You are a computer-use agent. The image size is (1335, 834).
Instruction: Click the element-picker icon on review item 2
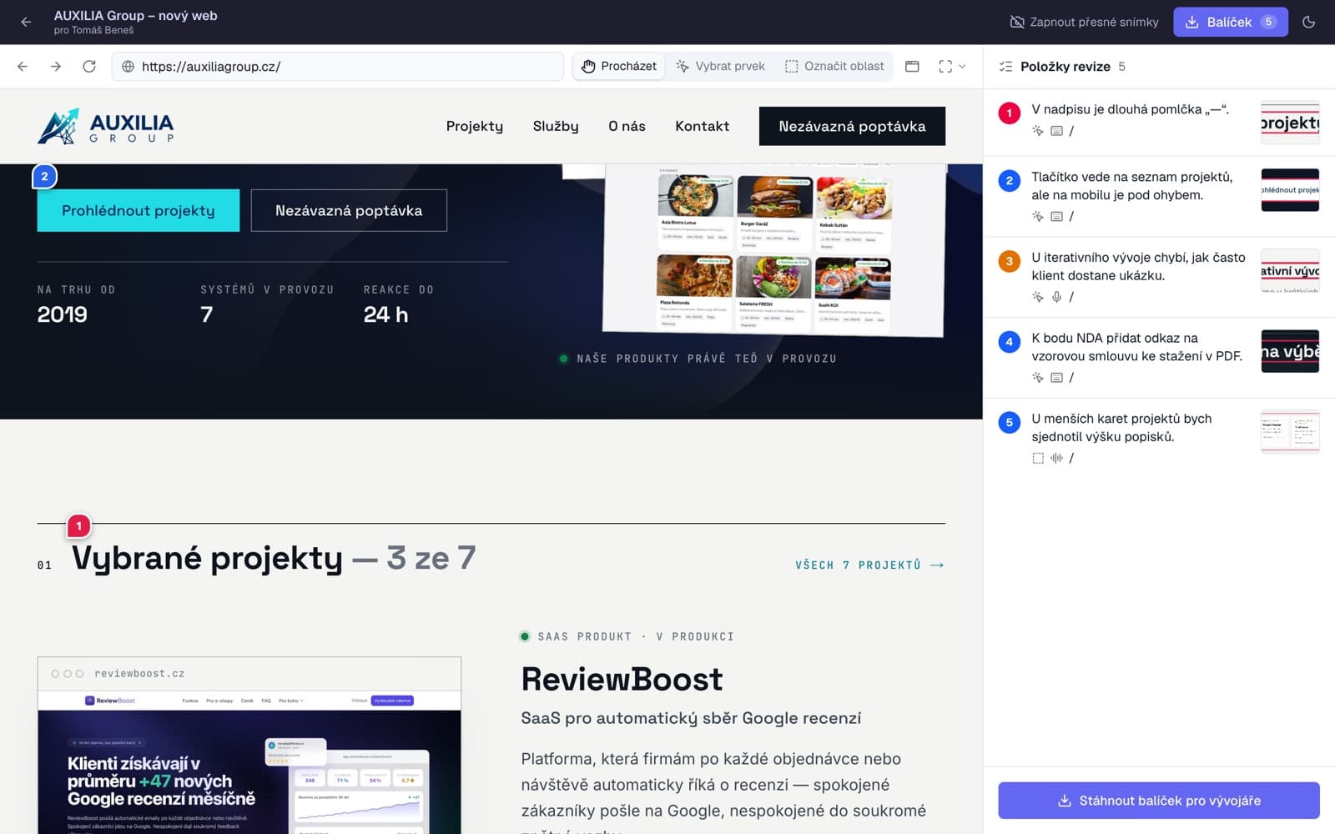(x=1038, y=217)
